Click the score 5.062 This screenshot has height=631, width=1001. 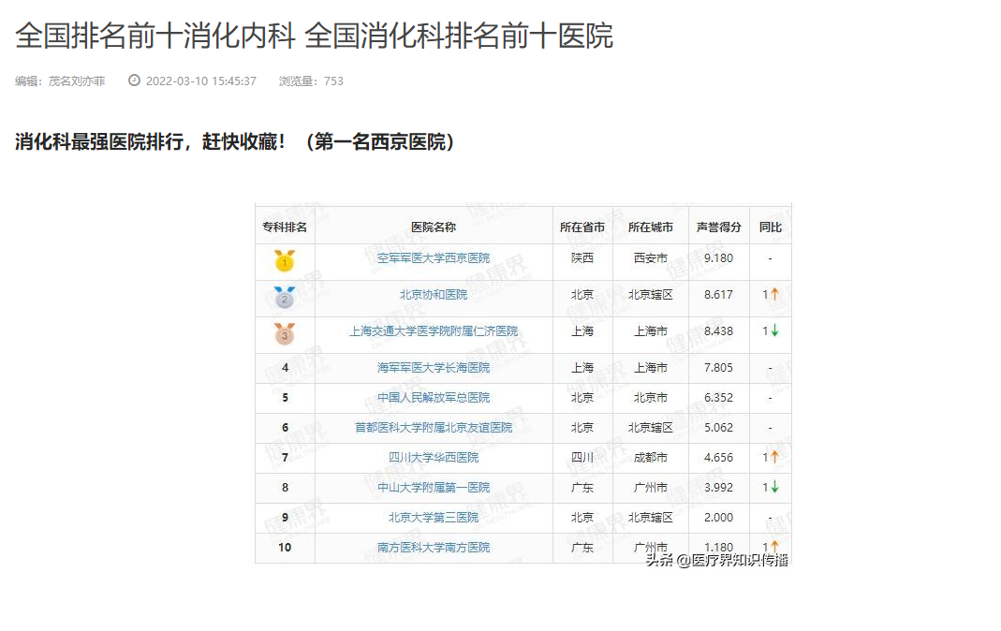click(719, 428)
